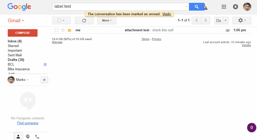Switch to the phone calls tab

pyautogui.click(x=37, y=137)
